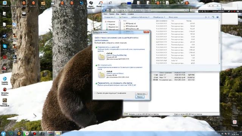
Task: Open the Windows Start orb
Action: (3, 133)
